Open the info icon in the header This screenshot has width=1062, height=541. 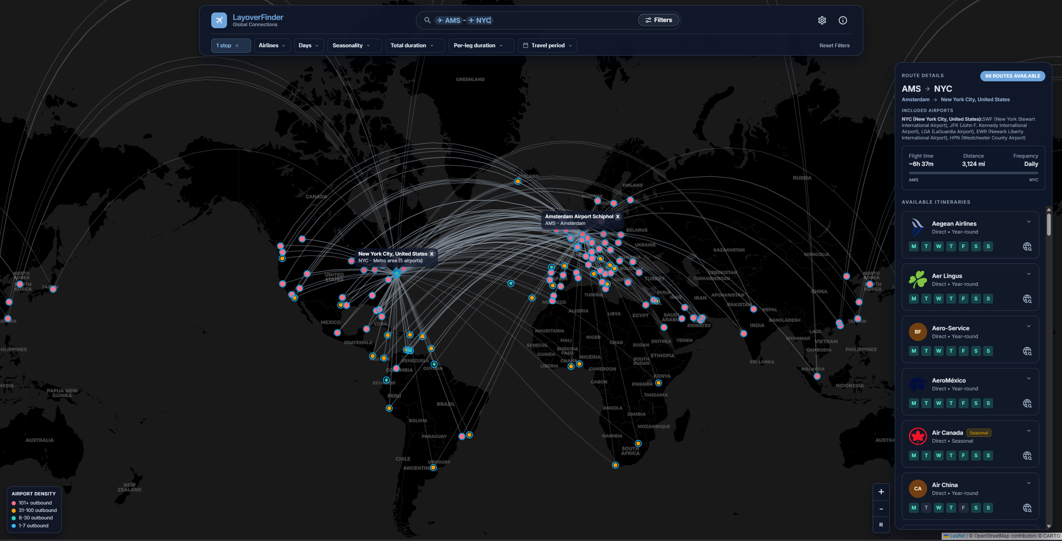pyautogui.click(x=842, y=20)
